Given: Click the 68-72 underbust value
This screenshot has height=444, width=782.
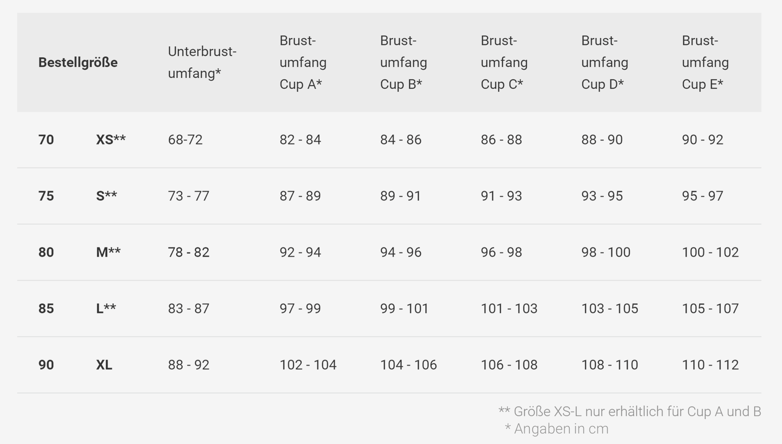Looking at the screenshot, I should pyautogui.click(x=185, y=139).
